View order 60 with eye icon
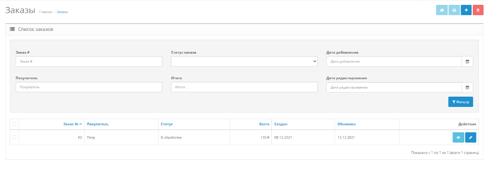Image resolution: width=487 pixels, height=169 pixels. [458, 137]
